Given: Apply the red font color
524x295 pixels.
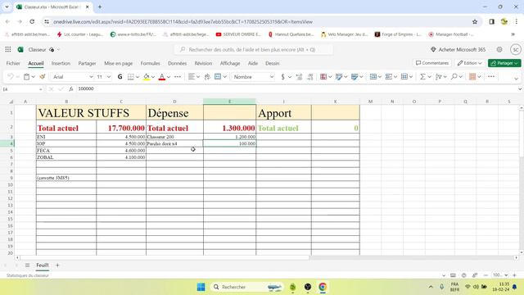Looking at the screenshot, I should 162,77.
